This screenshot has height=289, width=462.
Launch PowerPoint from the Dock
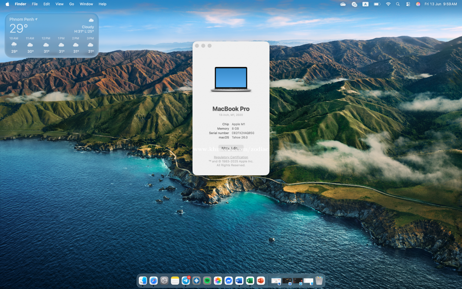tap(261, 281)
